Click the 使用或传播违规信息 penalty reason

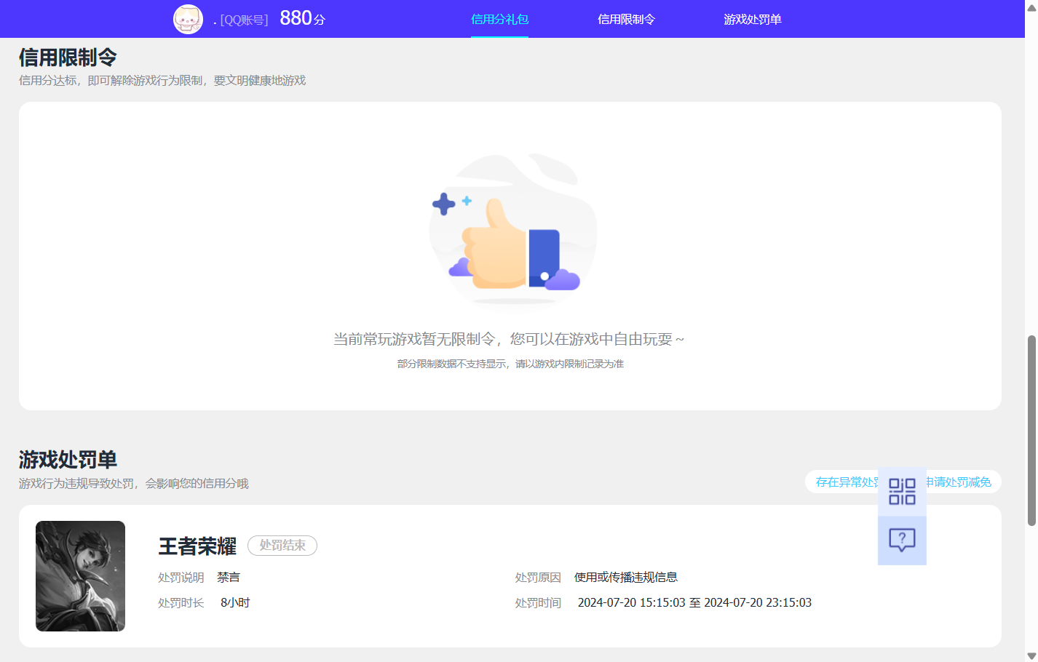click(x=626, y=577)
